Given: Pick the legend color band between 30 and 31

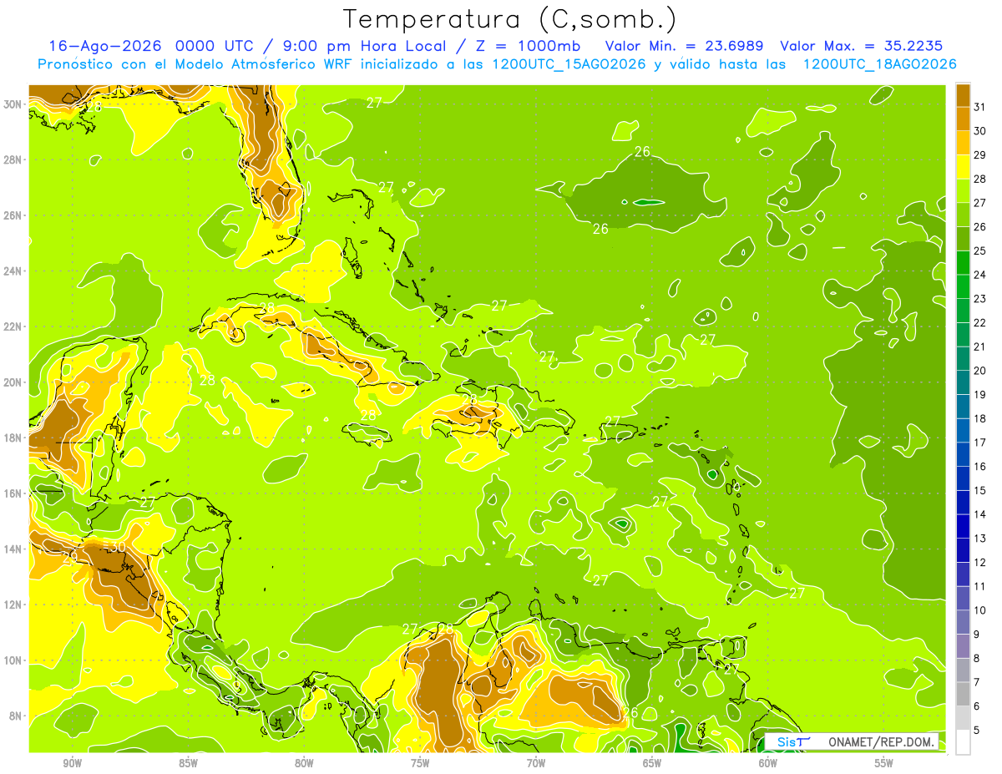Looking at the screenshot, I should point(964,119).
